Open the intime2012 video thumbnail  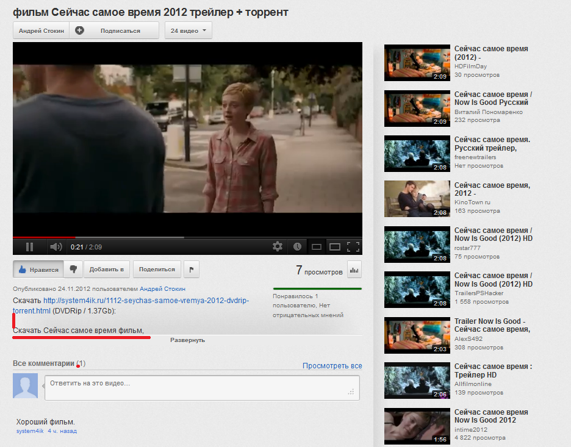coord(417,426)
